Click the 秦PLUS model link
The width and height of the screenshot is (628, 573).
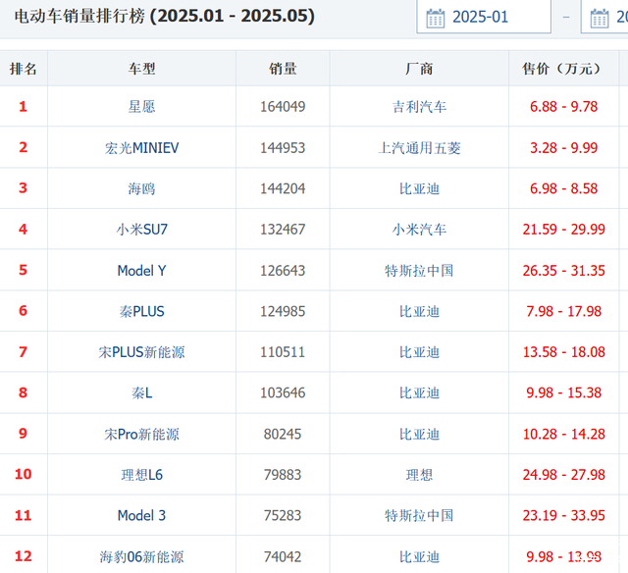click(x=141, y=311)
